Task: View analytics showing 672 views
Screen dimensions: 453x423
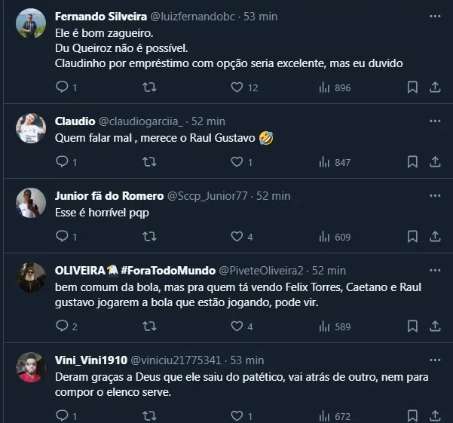Action: point(335,415)
